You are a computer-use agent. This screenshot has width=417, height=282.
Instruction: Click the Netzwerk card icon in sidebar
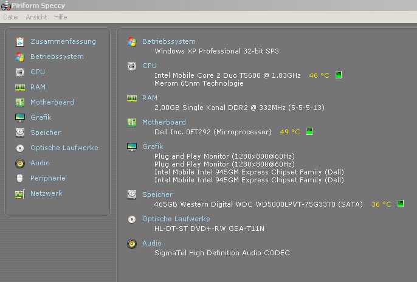pos(20,194)
